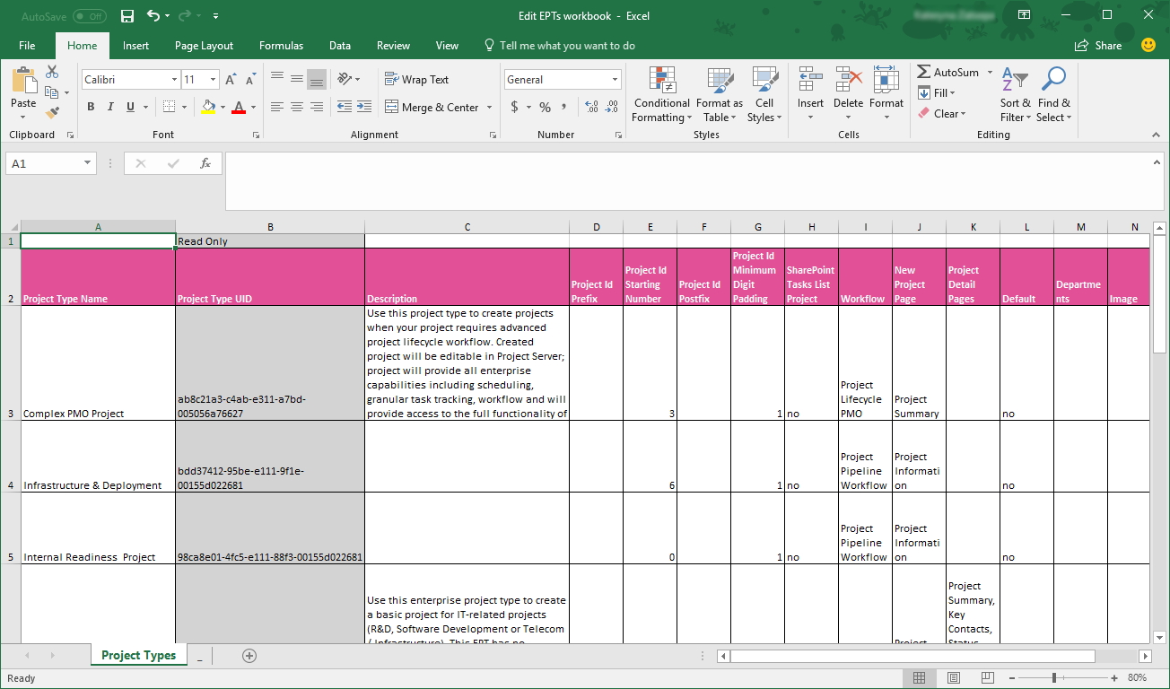Click the smiley feedback icon
The image size is (1170, 689).
coord(1148,45)
